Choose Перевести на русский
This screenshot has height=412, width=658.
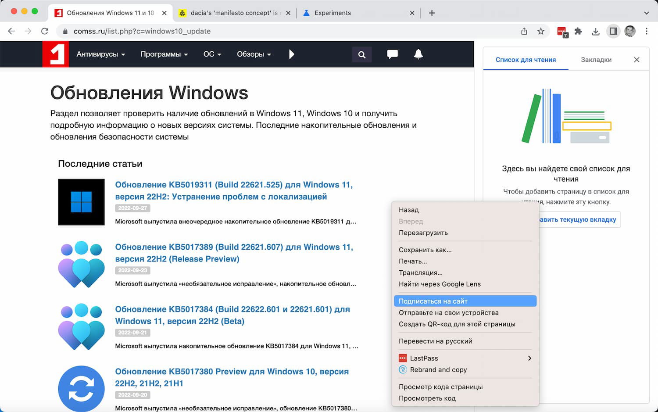[x=465, y=341]
